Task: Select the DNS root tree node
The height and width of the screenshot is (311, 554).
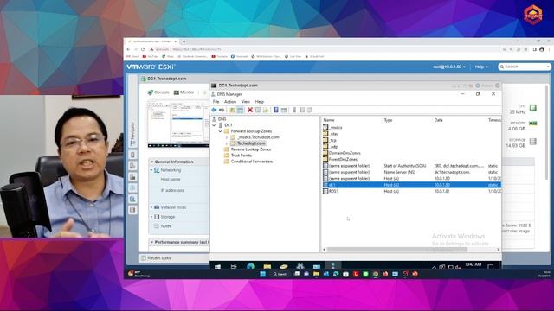Action: click(222, 119)
